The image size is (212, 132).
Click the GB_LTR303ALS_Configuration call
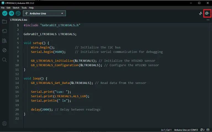[66, 65]
